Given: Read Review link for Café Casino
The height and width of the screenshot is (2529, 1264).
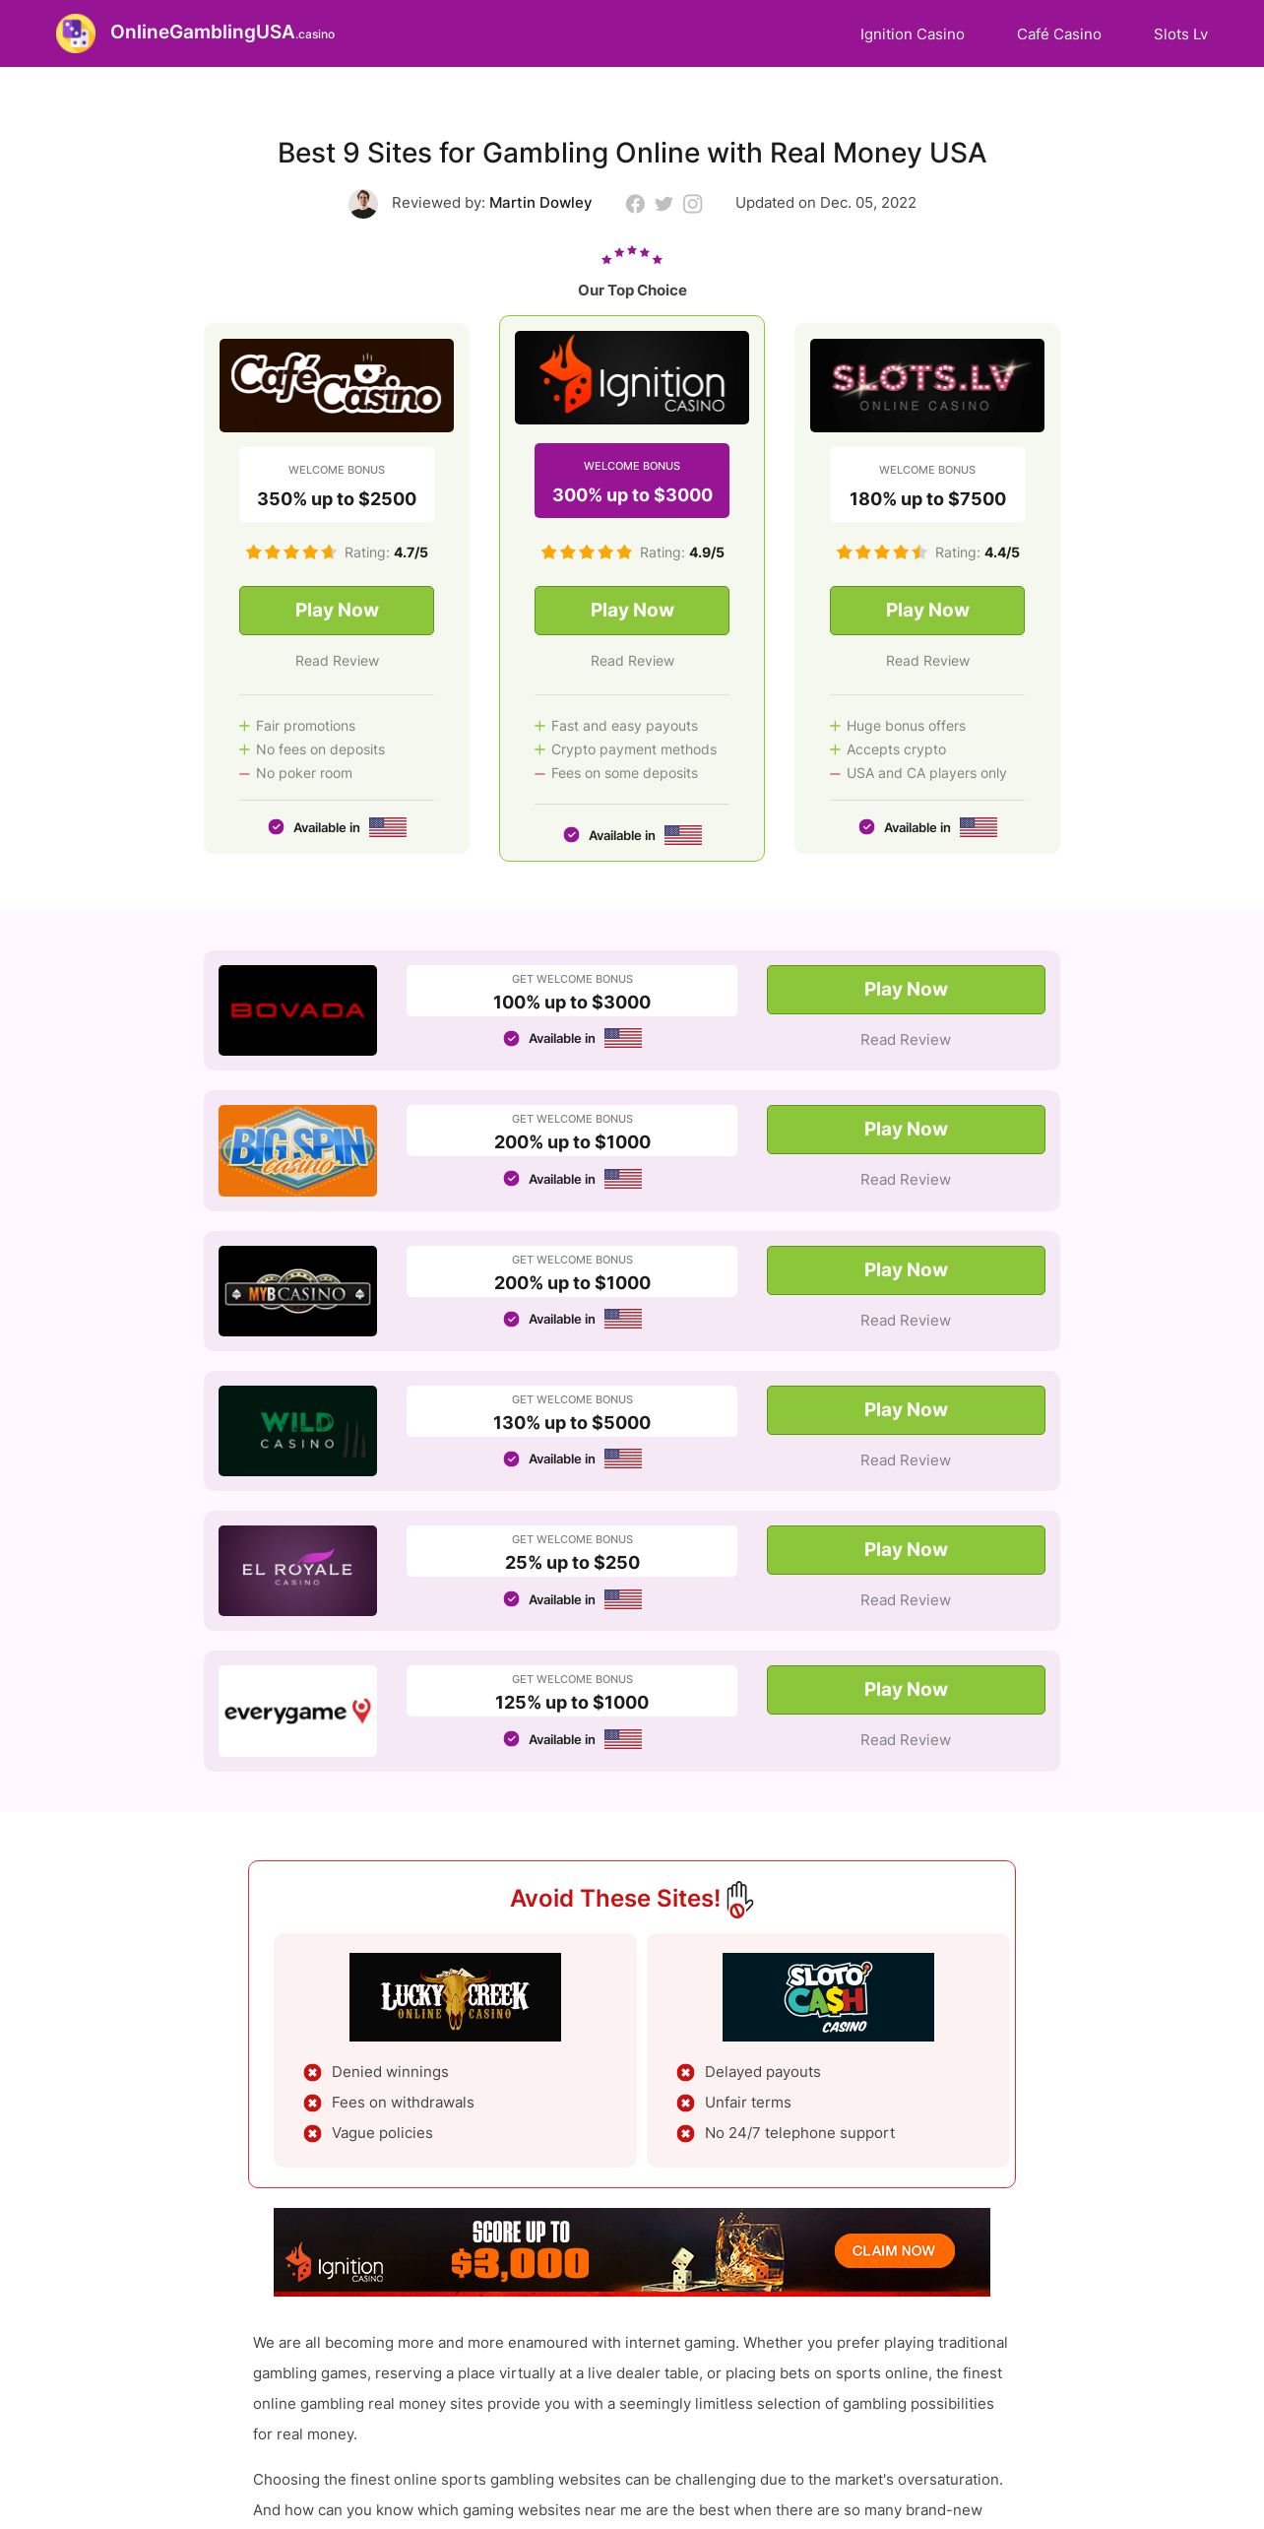Looking at the screenshot, I should coord(337,661).
